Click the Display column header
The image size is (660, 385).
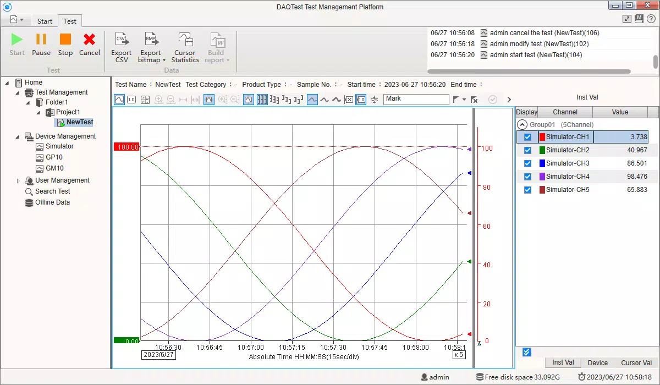[527, 112]
